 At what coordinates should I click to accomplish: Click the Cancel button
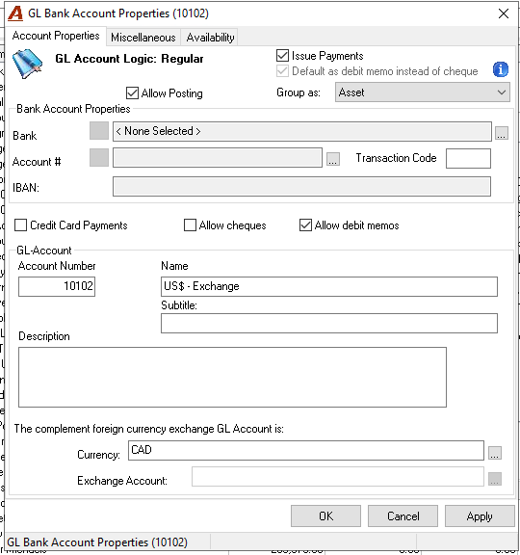pos(403,516)
